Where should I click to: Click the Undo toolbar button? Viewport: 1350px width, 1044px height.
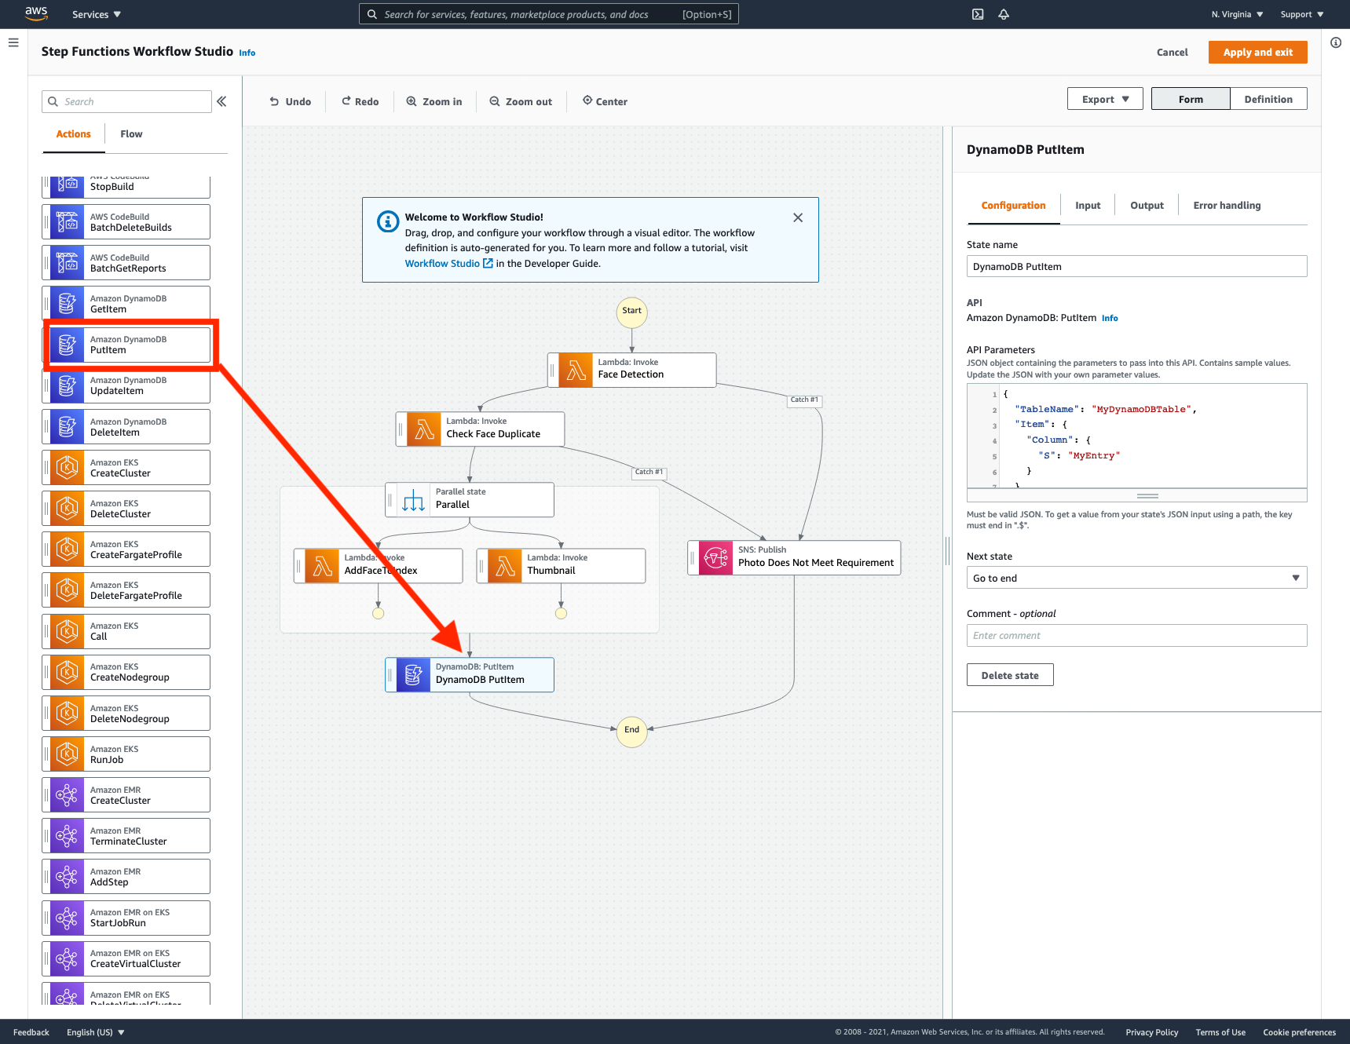pyautogui.click(x=291, y=101)
